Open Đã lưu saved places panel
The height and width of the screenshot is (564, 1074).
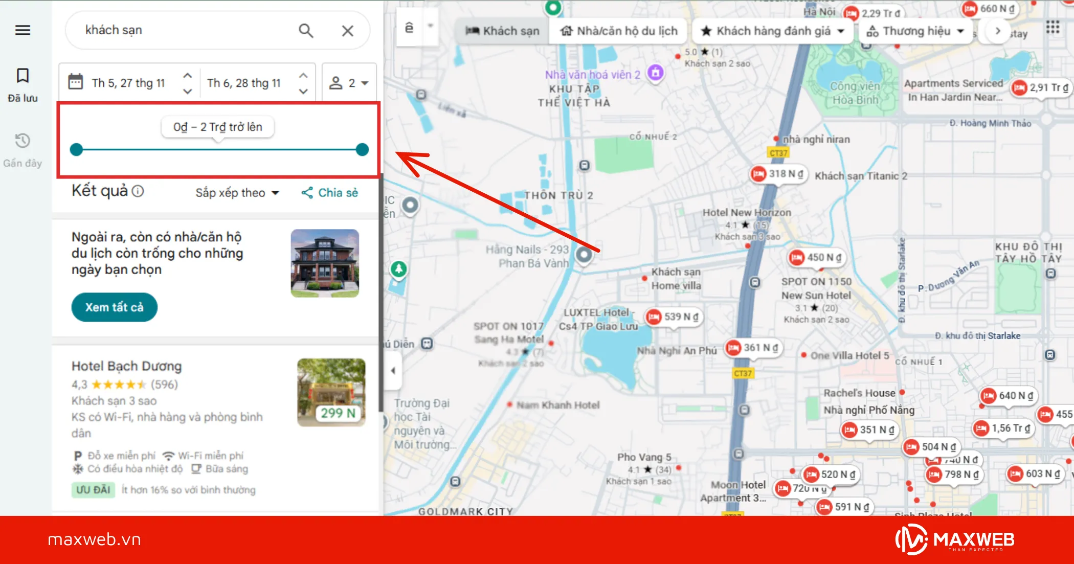(23, 82)
